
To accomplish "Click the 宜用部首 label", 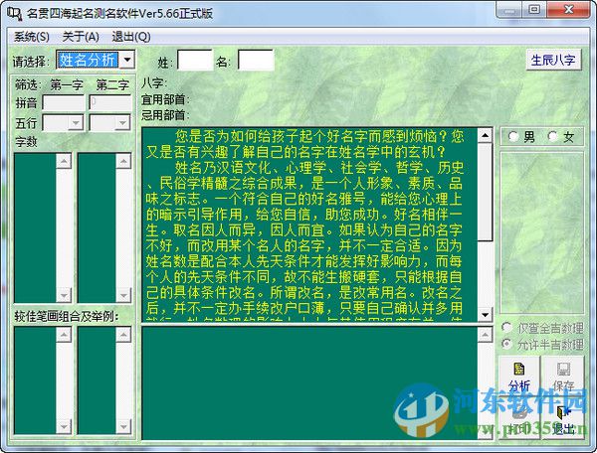I will pos(163,99).
